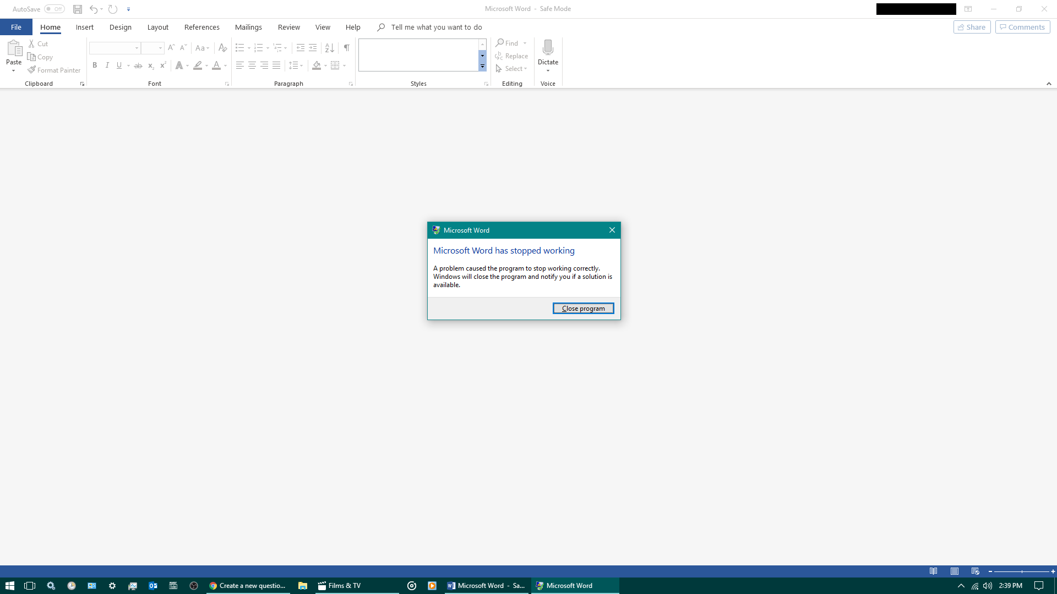Toggle Bold formatting
Viewport: 1057px width, 594px height.
(95, 65)
